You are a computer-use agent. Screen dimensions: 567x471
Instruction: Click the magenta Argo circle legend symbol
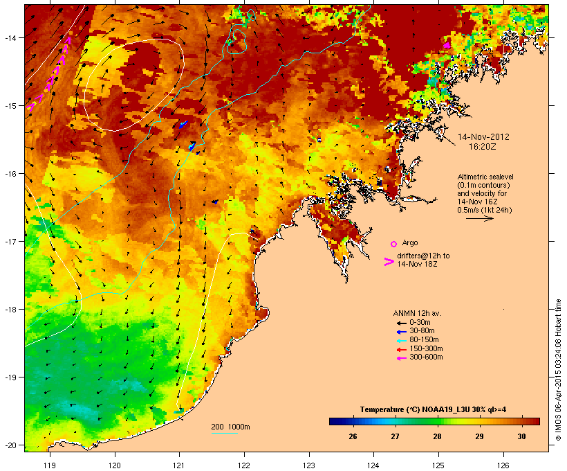click(x=394, y=244)
